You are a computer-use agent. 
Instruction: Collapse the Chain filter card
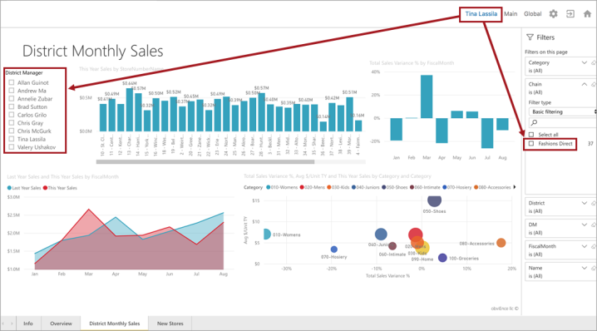coord(584,84)
